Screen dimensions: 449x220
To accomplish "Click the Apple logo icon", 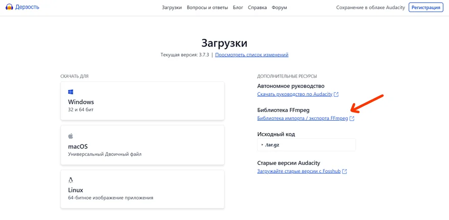I will click(71, 136).
